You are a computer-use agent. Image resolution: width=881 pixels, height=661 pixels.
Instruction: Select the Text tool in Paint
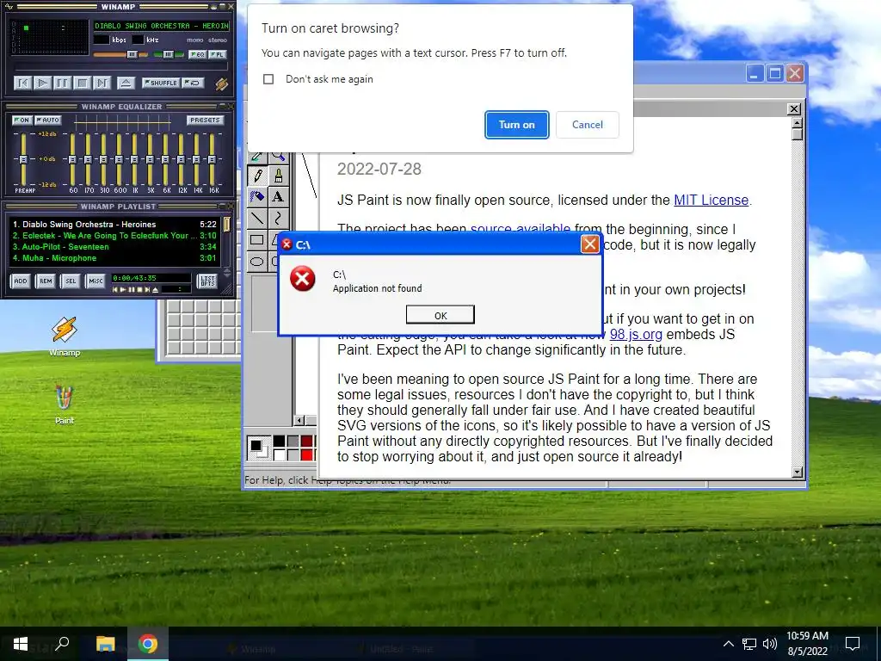pos(278,197)
